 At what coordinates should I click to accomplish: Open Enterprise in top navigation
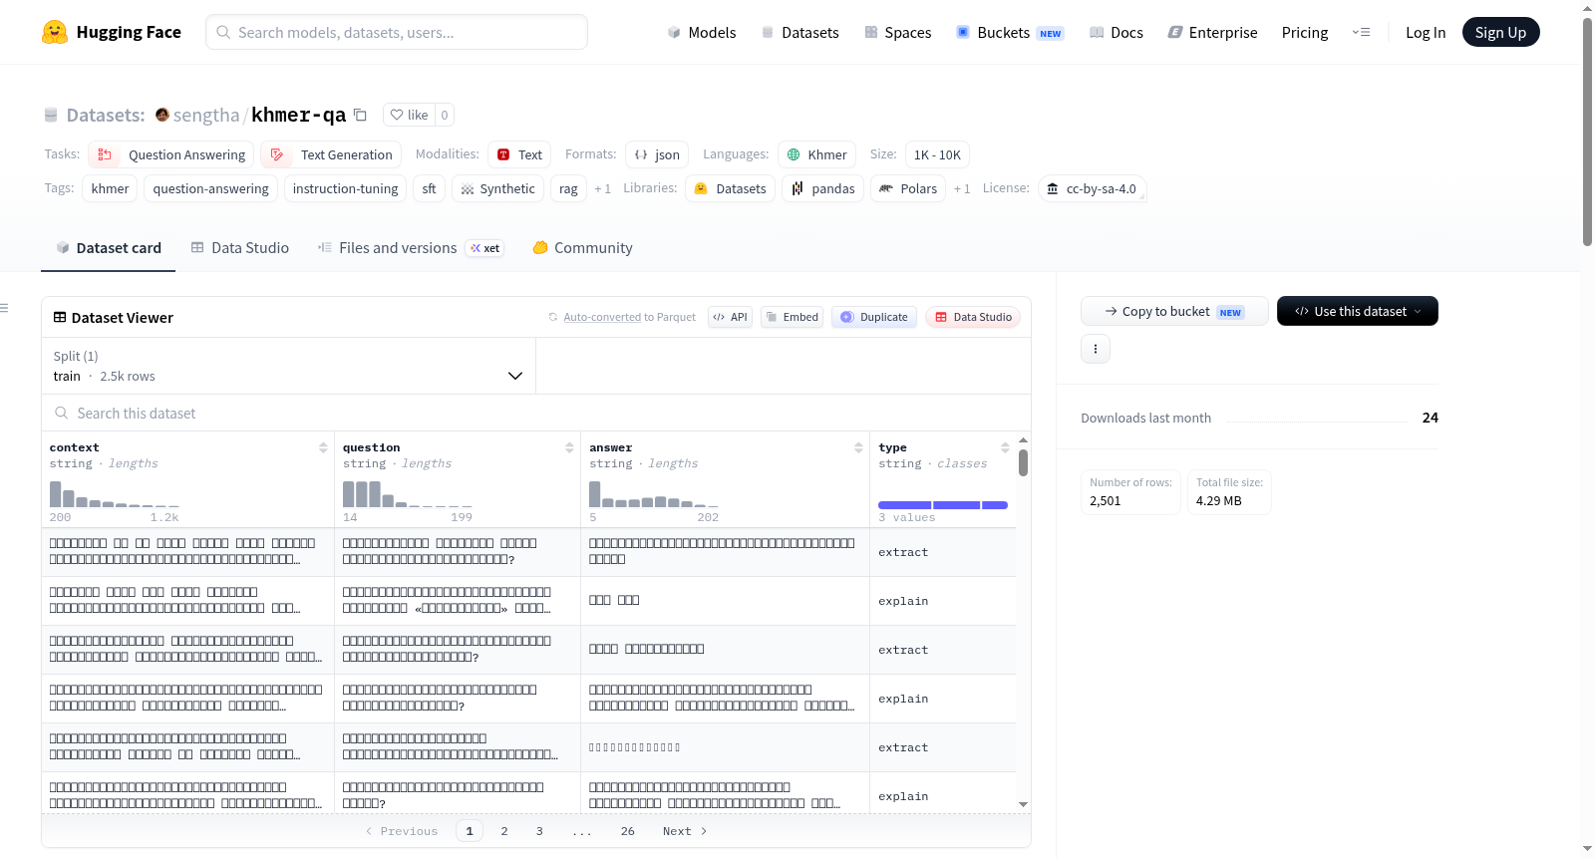tap(1212, 32)
